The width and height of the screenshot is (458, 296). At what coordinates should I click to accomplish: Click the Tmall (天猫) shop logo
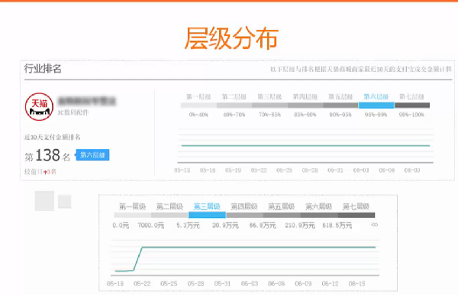tap(39, 107)
